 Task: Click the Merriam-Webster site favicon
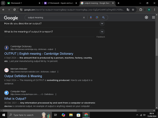[7, 70]
